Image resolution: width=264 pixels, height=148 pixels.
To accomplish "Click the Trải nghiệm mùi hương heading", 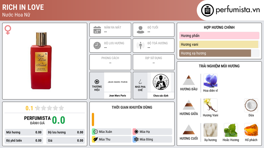I will point(219,66).
